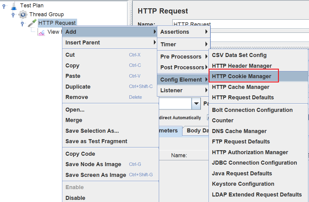Collapse the Test Plan tree node

coord(4,6)
